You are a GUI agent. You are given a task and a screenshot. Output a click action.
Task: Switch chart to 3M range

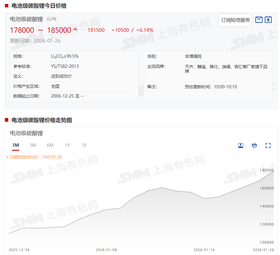33,145
